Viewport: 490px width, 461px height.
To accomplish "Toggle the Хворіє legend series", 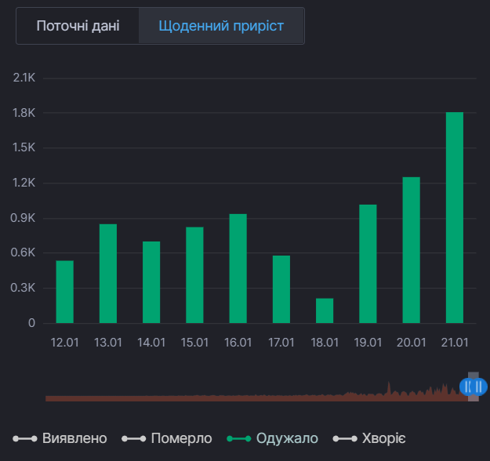I will pyautogui.click(x=383, y=438).
